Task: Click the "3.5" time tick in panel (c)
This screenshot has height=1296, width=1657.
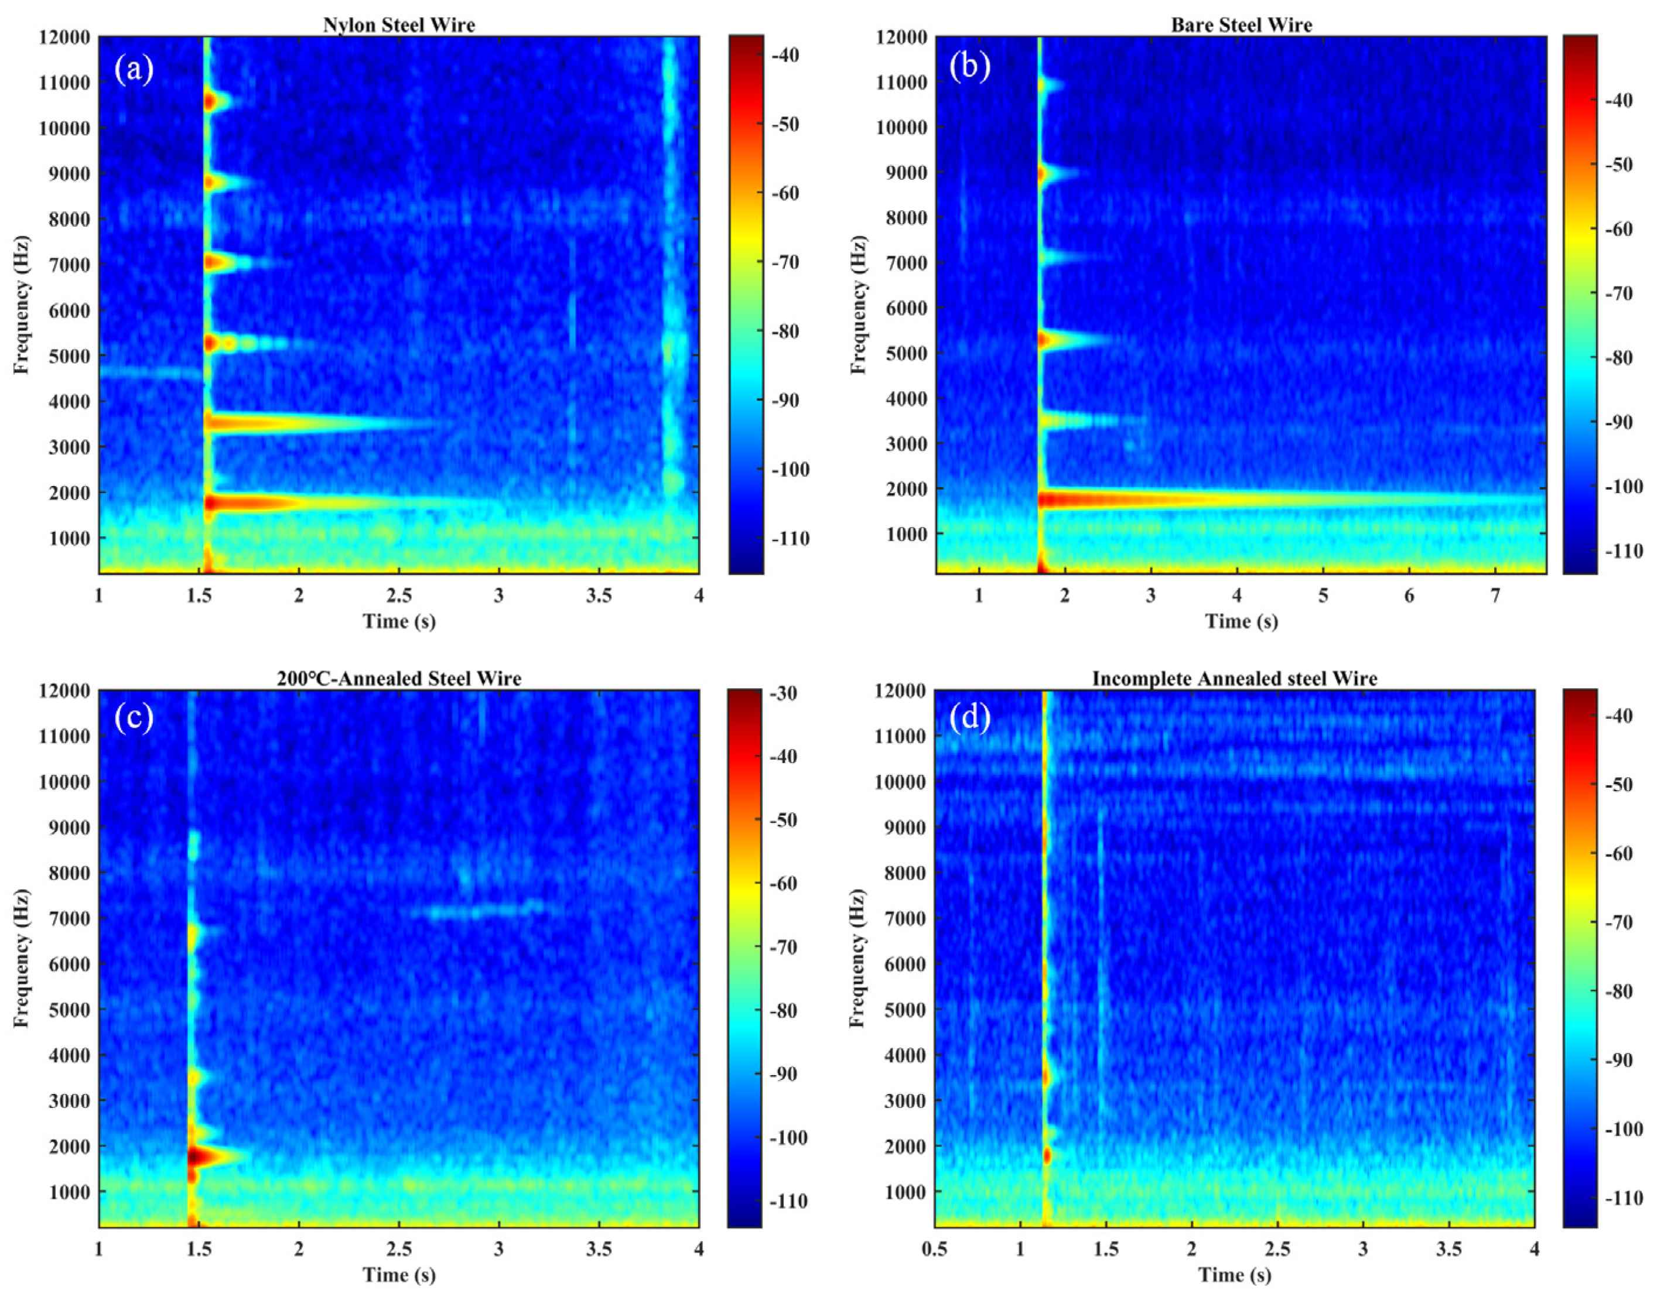Action: [x=599, y=1249]
